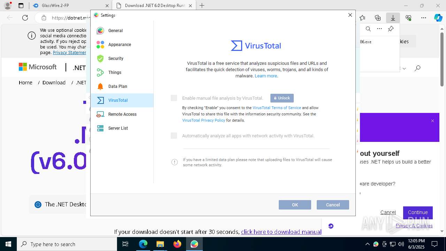Viewport: 446px width, 251px height.
Task: Open Edge favorites star icon
Action: 362,18
